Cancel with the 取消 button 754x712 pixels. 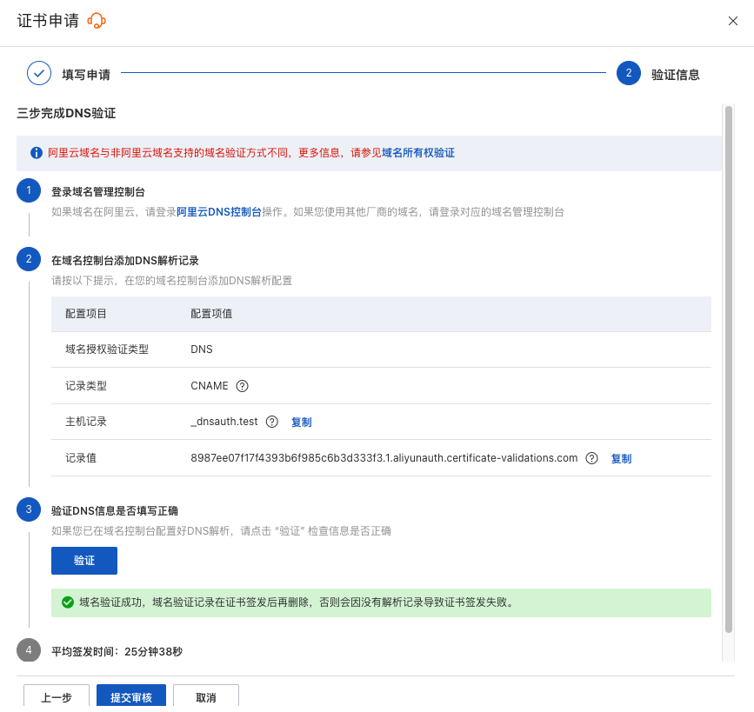206,697
